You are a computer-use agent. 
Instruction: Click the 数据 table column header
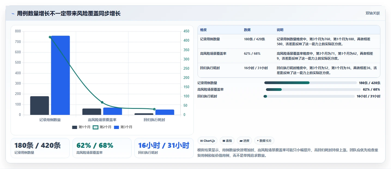[247, 30]
